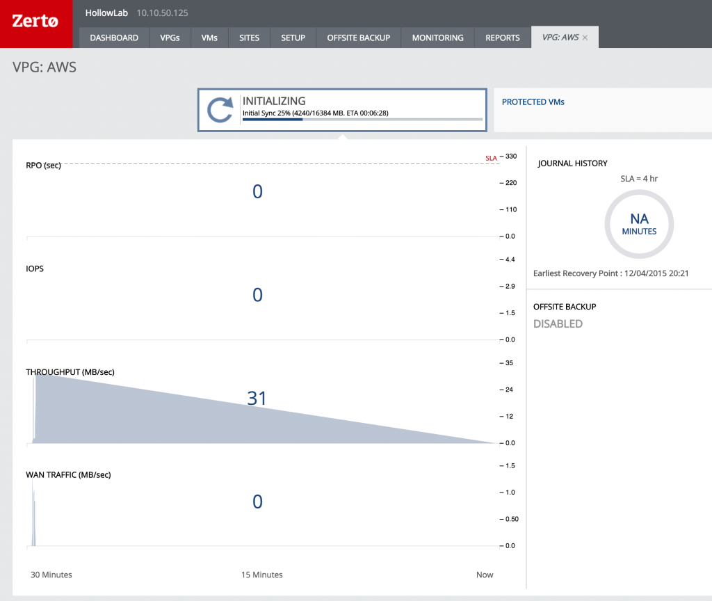This screenshot has width=712, height=601.
Task: Click the Initial Sync 25% status text
Action: pyautogui.click(x=315, y=113)
